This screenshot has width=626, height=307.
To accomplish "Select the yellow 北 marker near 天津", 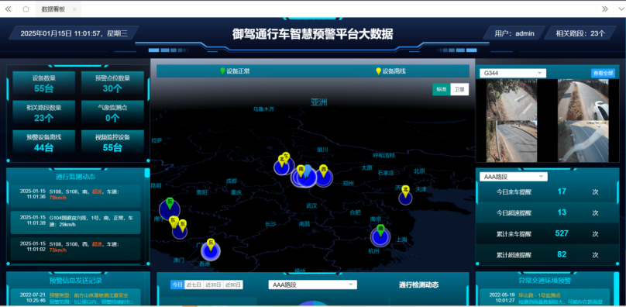I will coord(406,191).
